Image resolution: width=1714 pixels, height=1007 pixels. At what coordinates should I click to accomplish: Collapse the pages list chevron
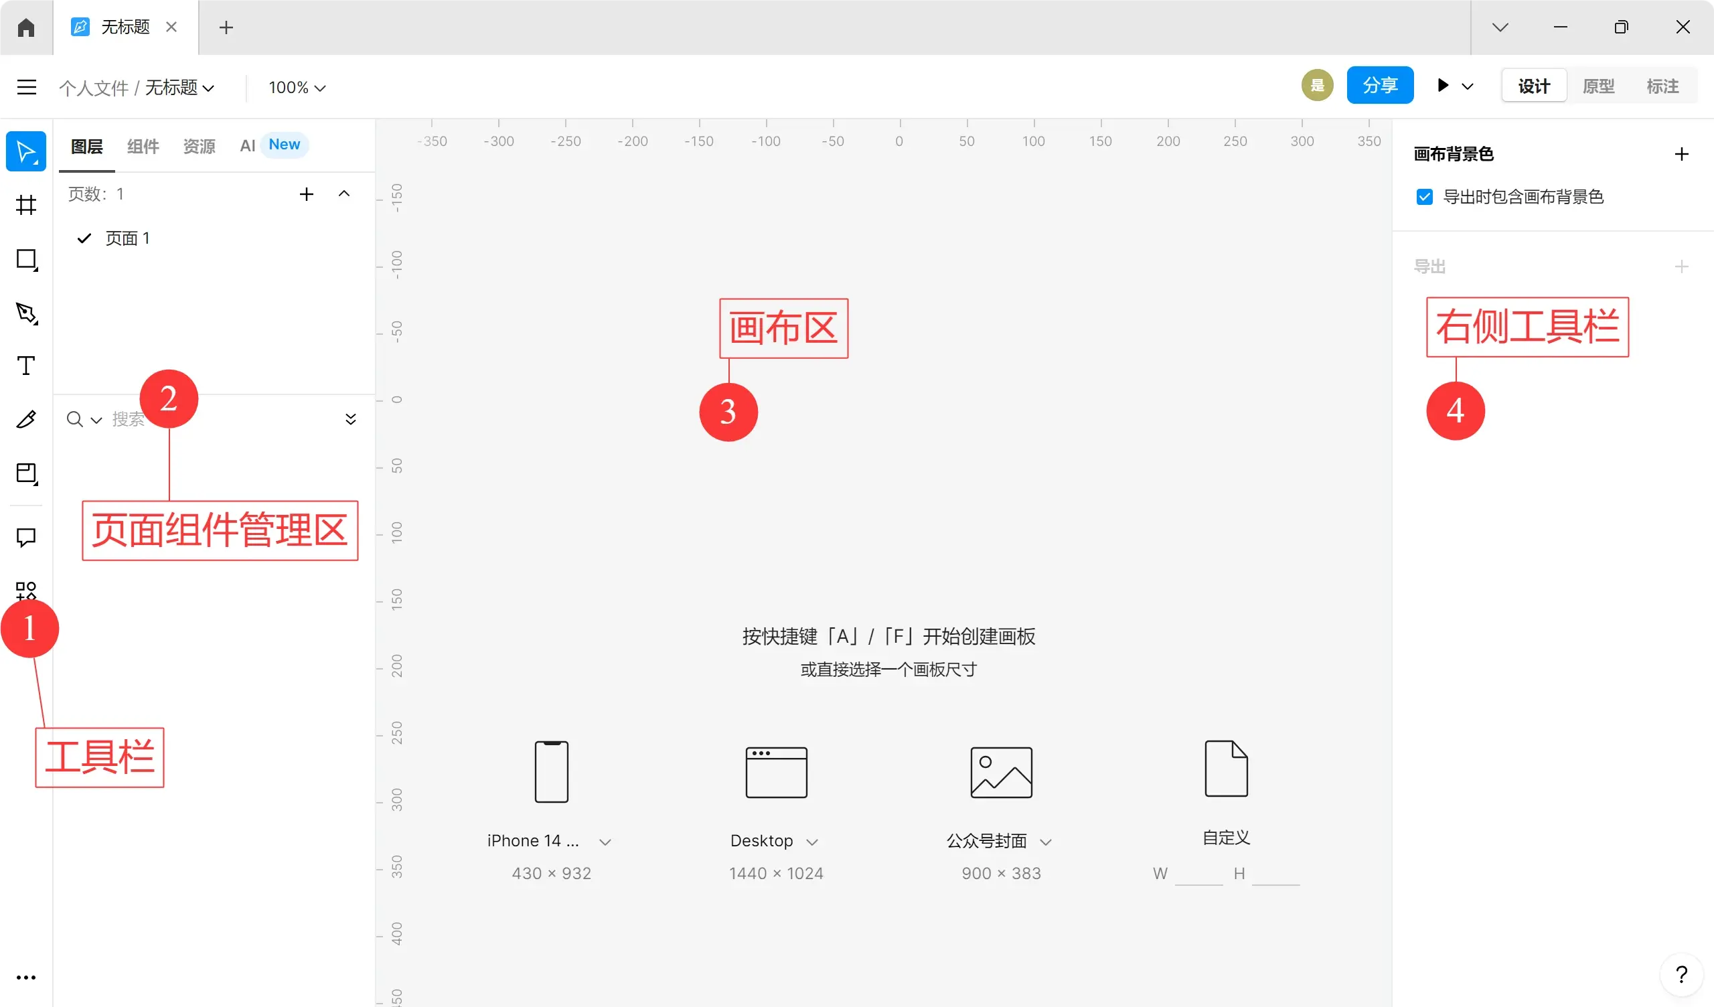point(344,194)
